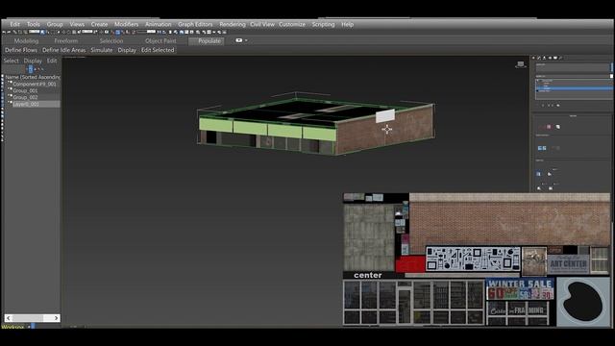The width and height of the screenshot is (615, 346).
Task: Select the Populate ribbon tab
Action: pyautogui.click(x=207, y=40)
